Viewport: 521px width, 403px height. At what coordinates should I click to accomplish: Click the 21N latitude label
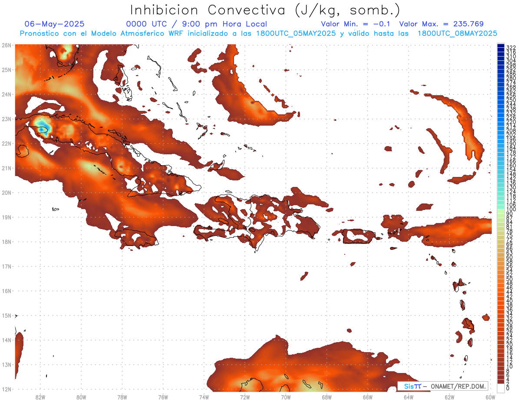6,168
